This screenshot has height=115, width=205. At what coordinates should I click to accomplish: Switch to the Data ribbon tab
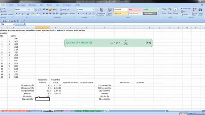[41, 5]
